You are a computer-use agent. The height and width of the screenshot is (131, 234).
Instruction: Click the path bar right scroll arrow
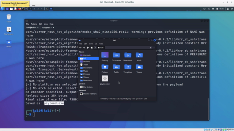[x=154, y=48]
